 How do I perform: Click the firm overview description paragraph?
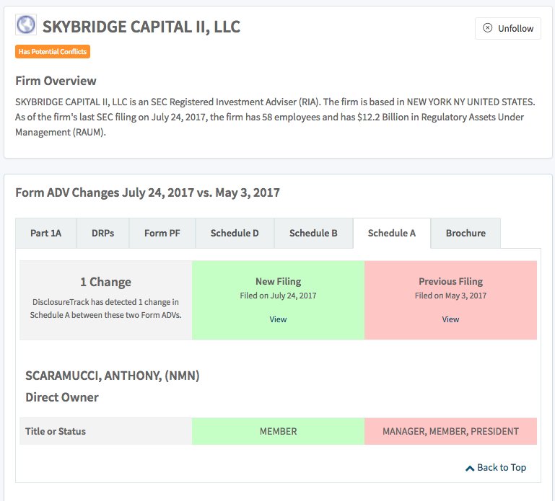click(275, 117)
